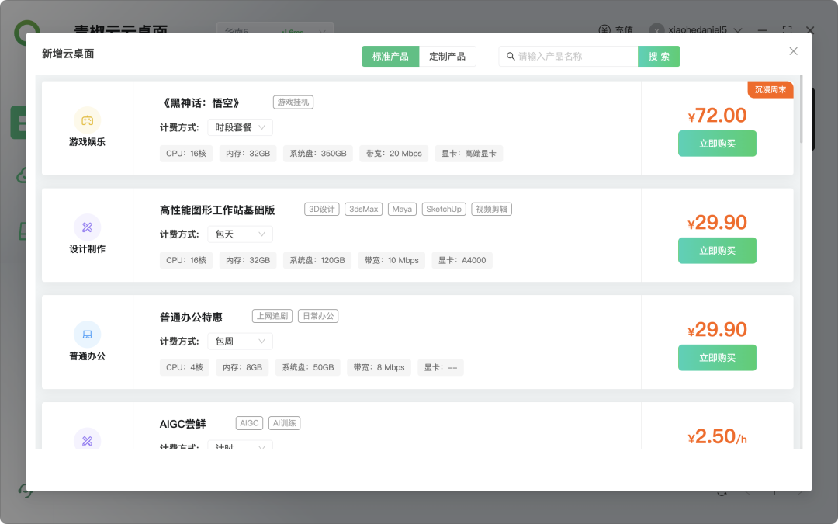The width and height of the screenshot is (838, 524).
Task: Click the ¥72.00 price
Action: point(717,116)
